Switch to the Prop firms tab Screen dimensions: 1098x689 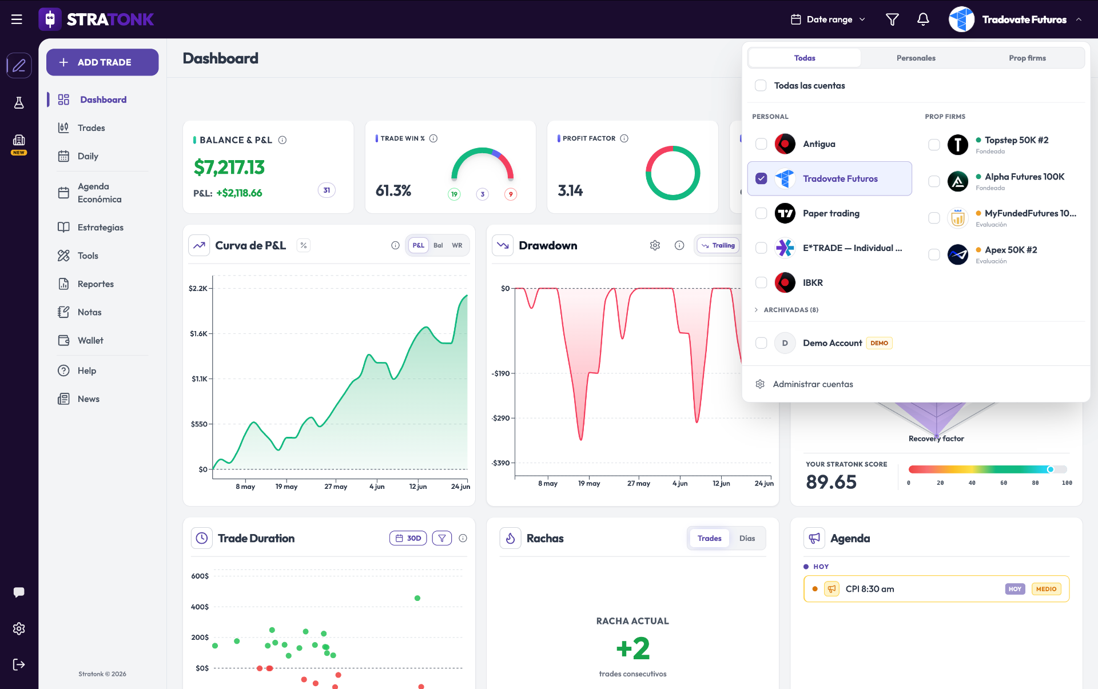coord(1027,58)
